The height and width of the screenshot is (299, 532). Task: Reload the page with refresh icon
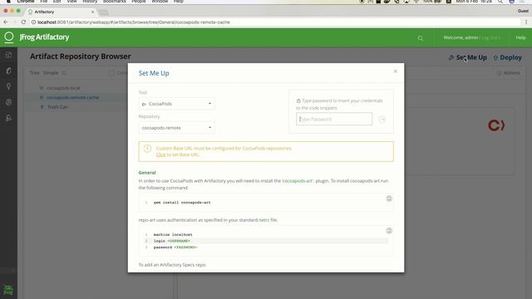23,22
